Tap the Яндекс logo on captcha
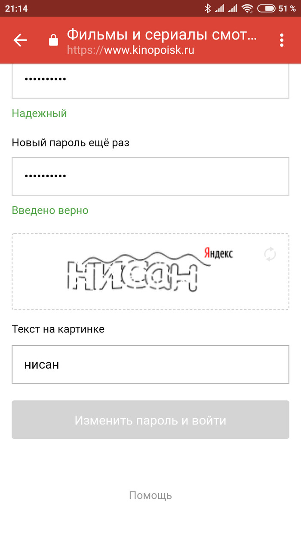Screen dimensions: 301x535 pos(218,253)
